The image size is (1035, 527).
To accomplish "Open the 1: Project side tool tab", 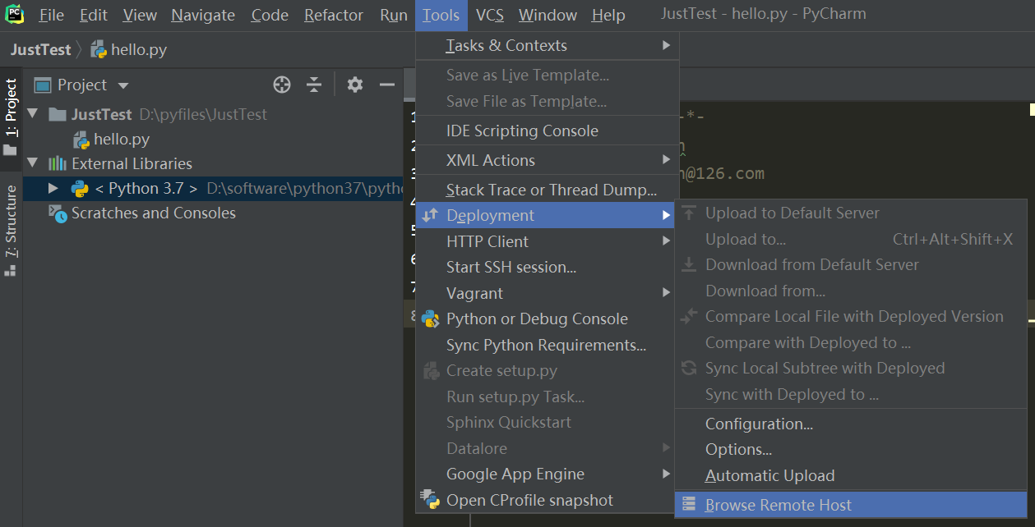I will coord(11,117).
